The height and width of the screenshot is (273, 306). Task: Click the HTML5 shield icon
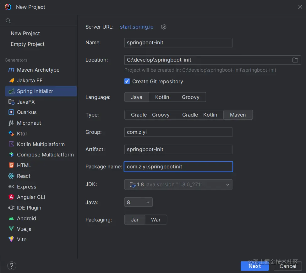coord(11,165)
